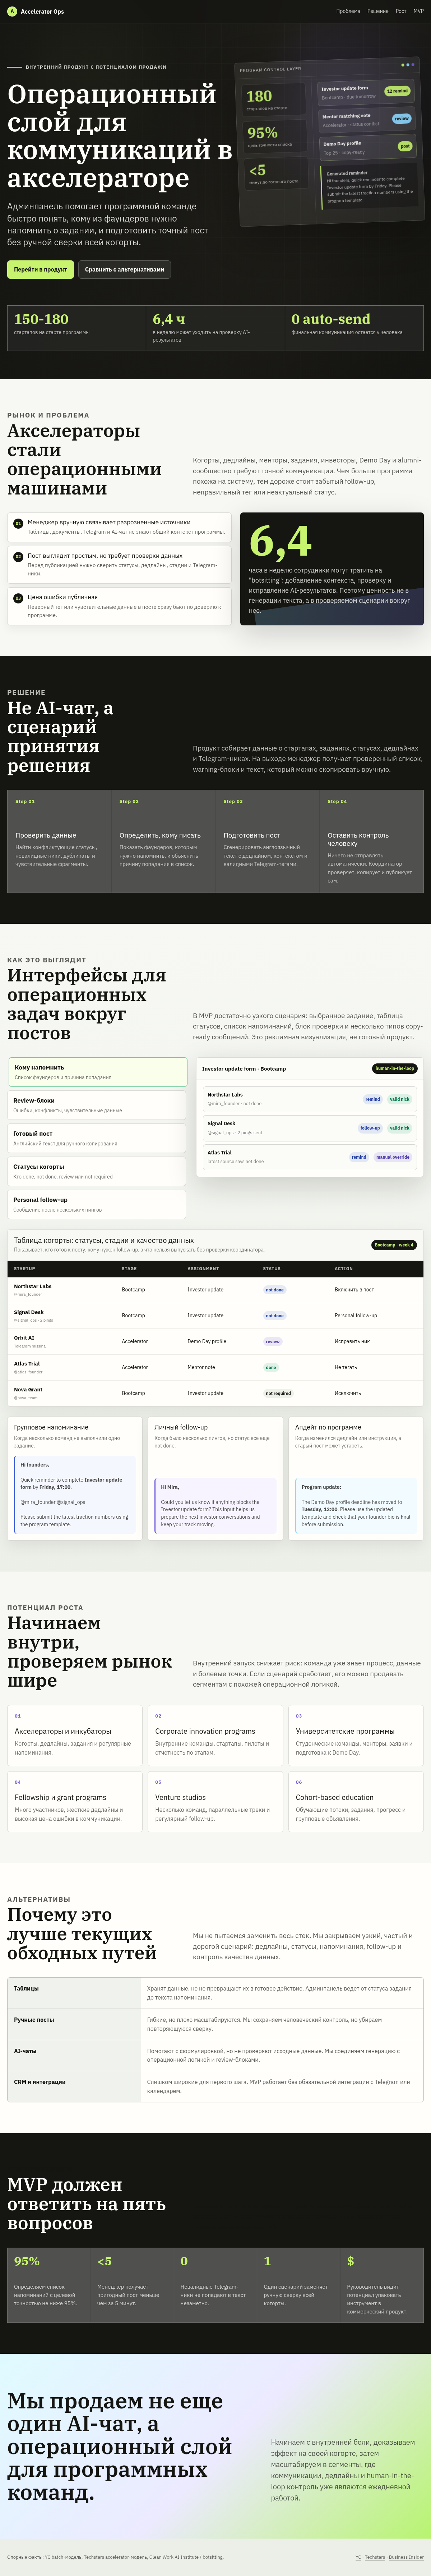Select Step 01 Проверить данные card

click(59, 841)
